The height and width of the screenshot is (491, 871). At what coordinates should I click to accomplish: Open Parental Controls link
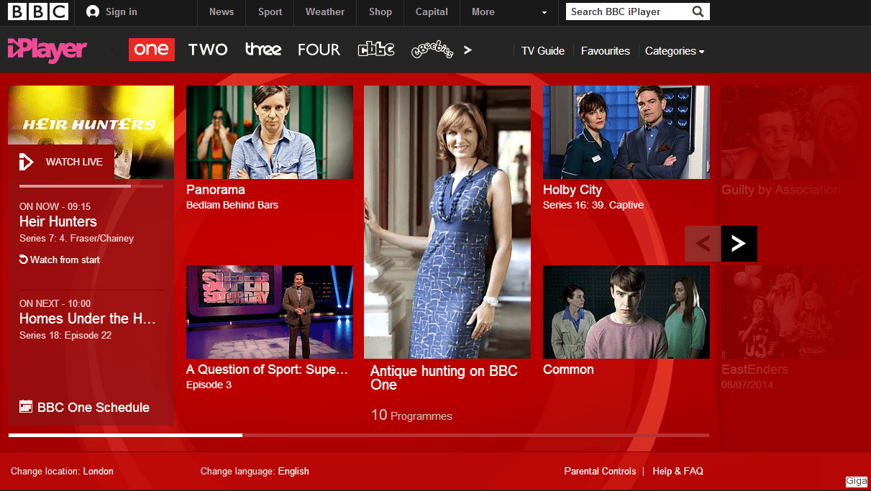(600, 472)
